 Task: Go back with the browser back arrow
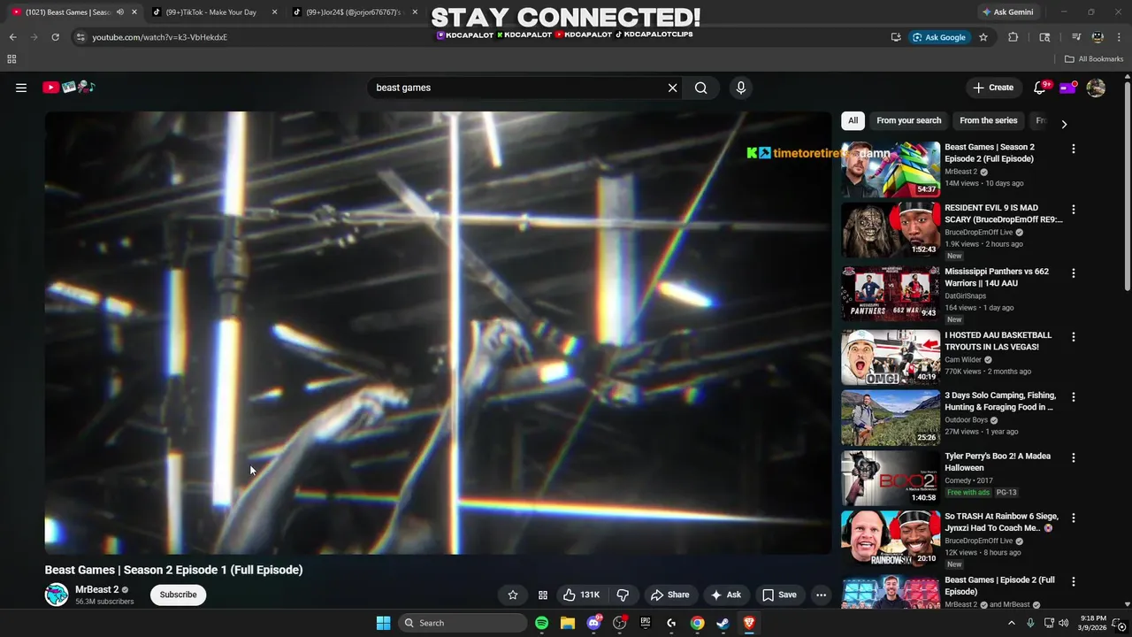(x=12, y=37)
